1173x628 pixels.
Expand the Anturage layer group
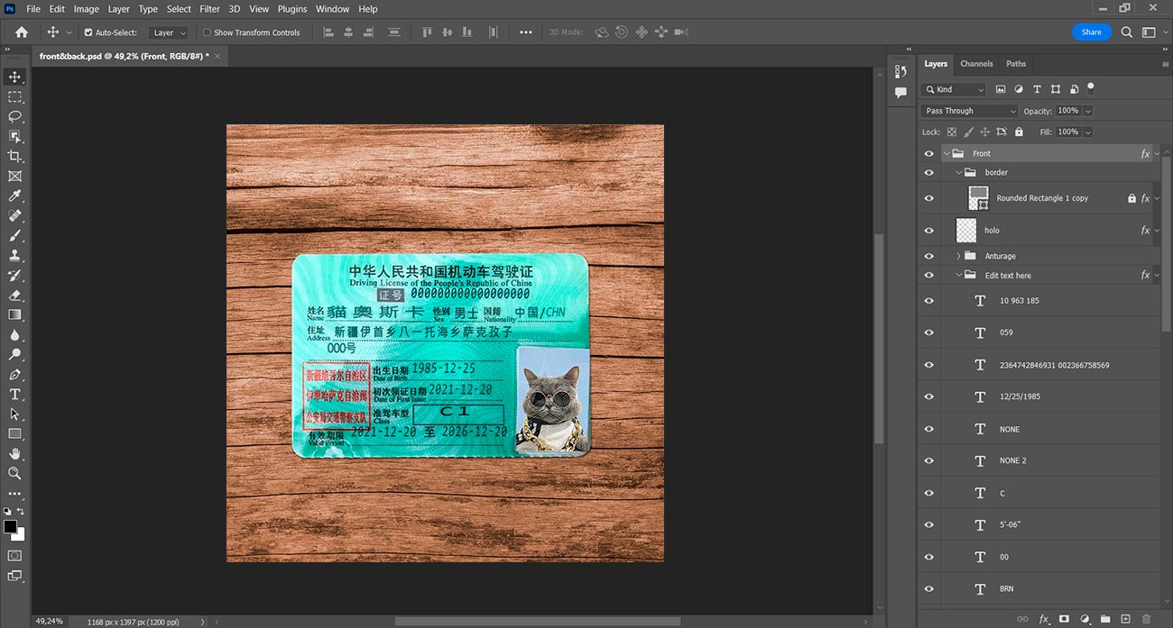click(x=958, y=256)
